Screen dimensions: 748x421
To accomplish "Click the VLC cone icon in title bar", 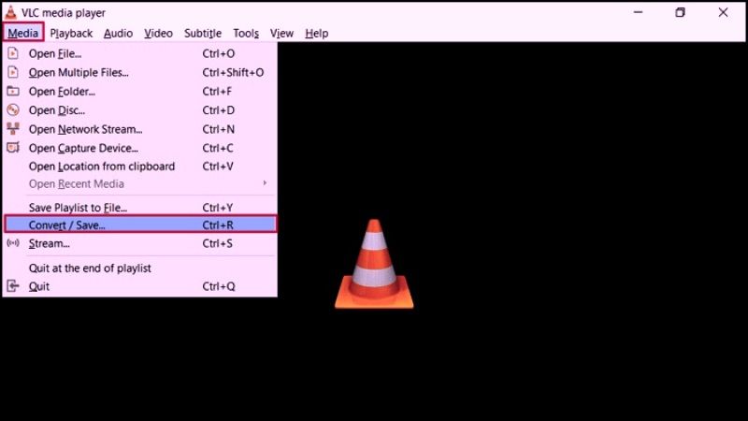I will 10,12.
